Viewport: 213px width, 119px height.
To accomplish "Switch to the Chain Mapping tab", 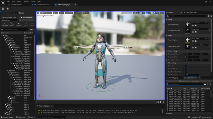I will [173, 78].
